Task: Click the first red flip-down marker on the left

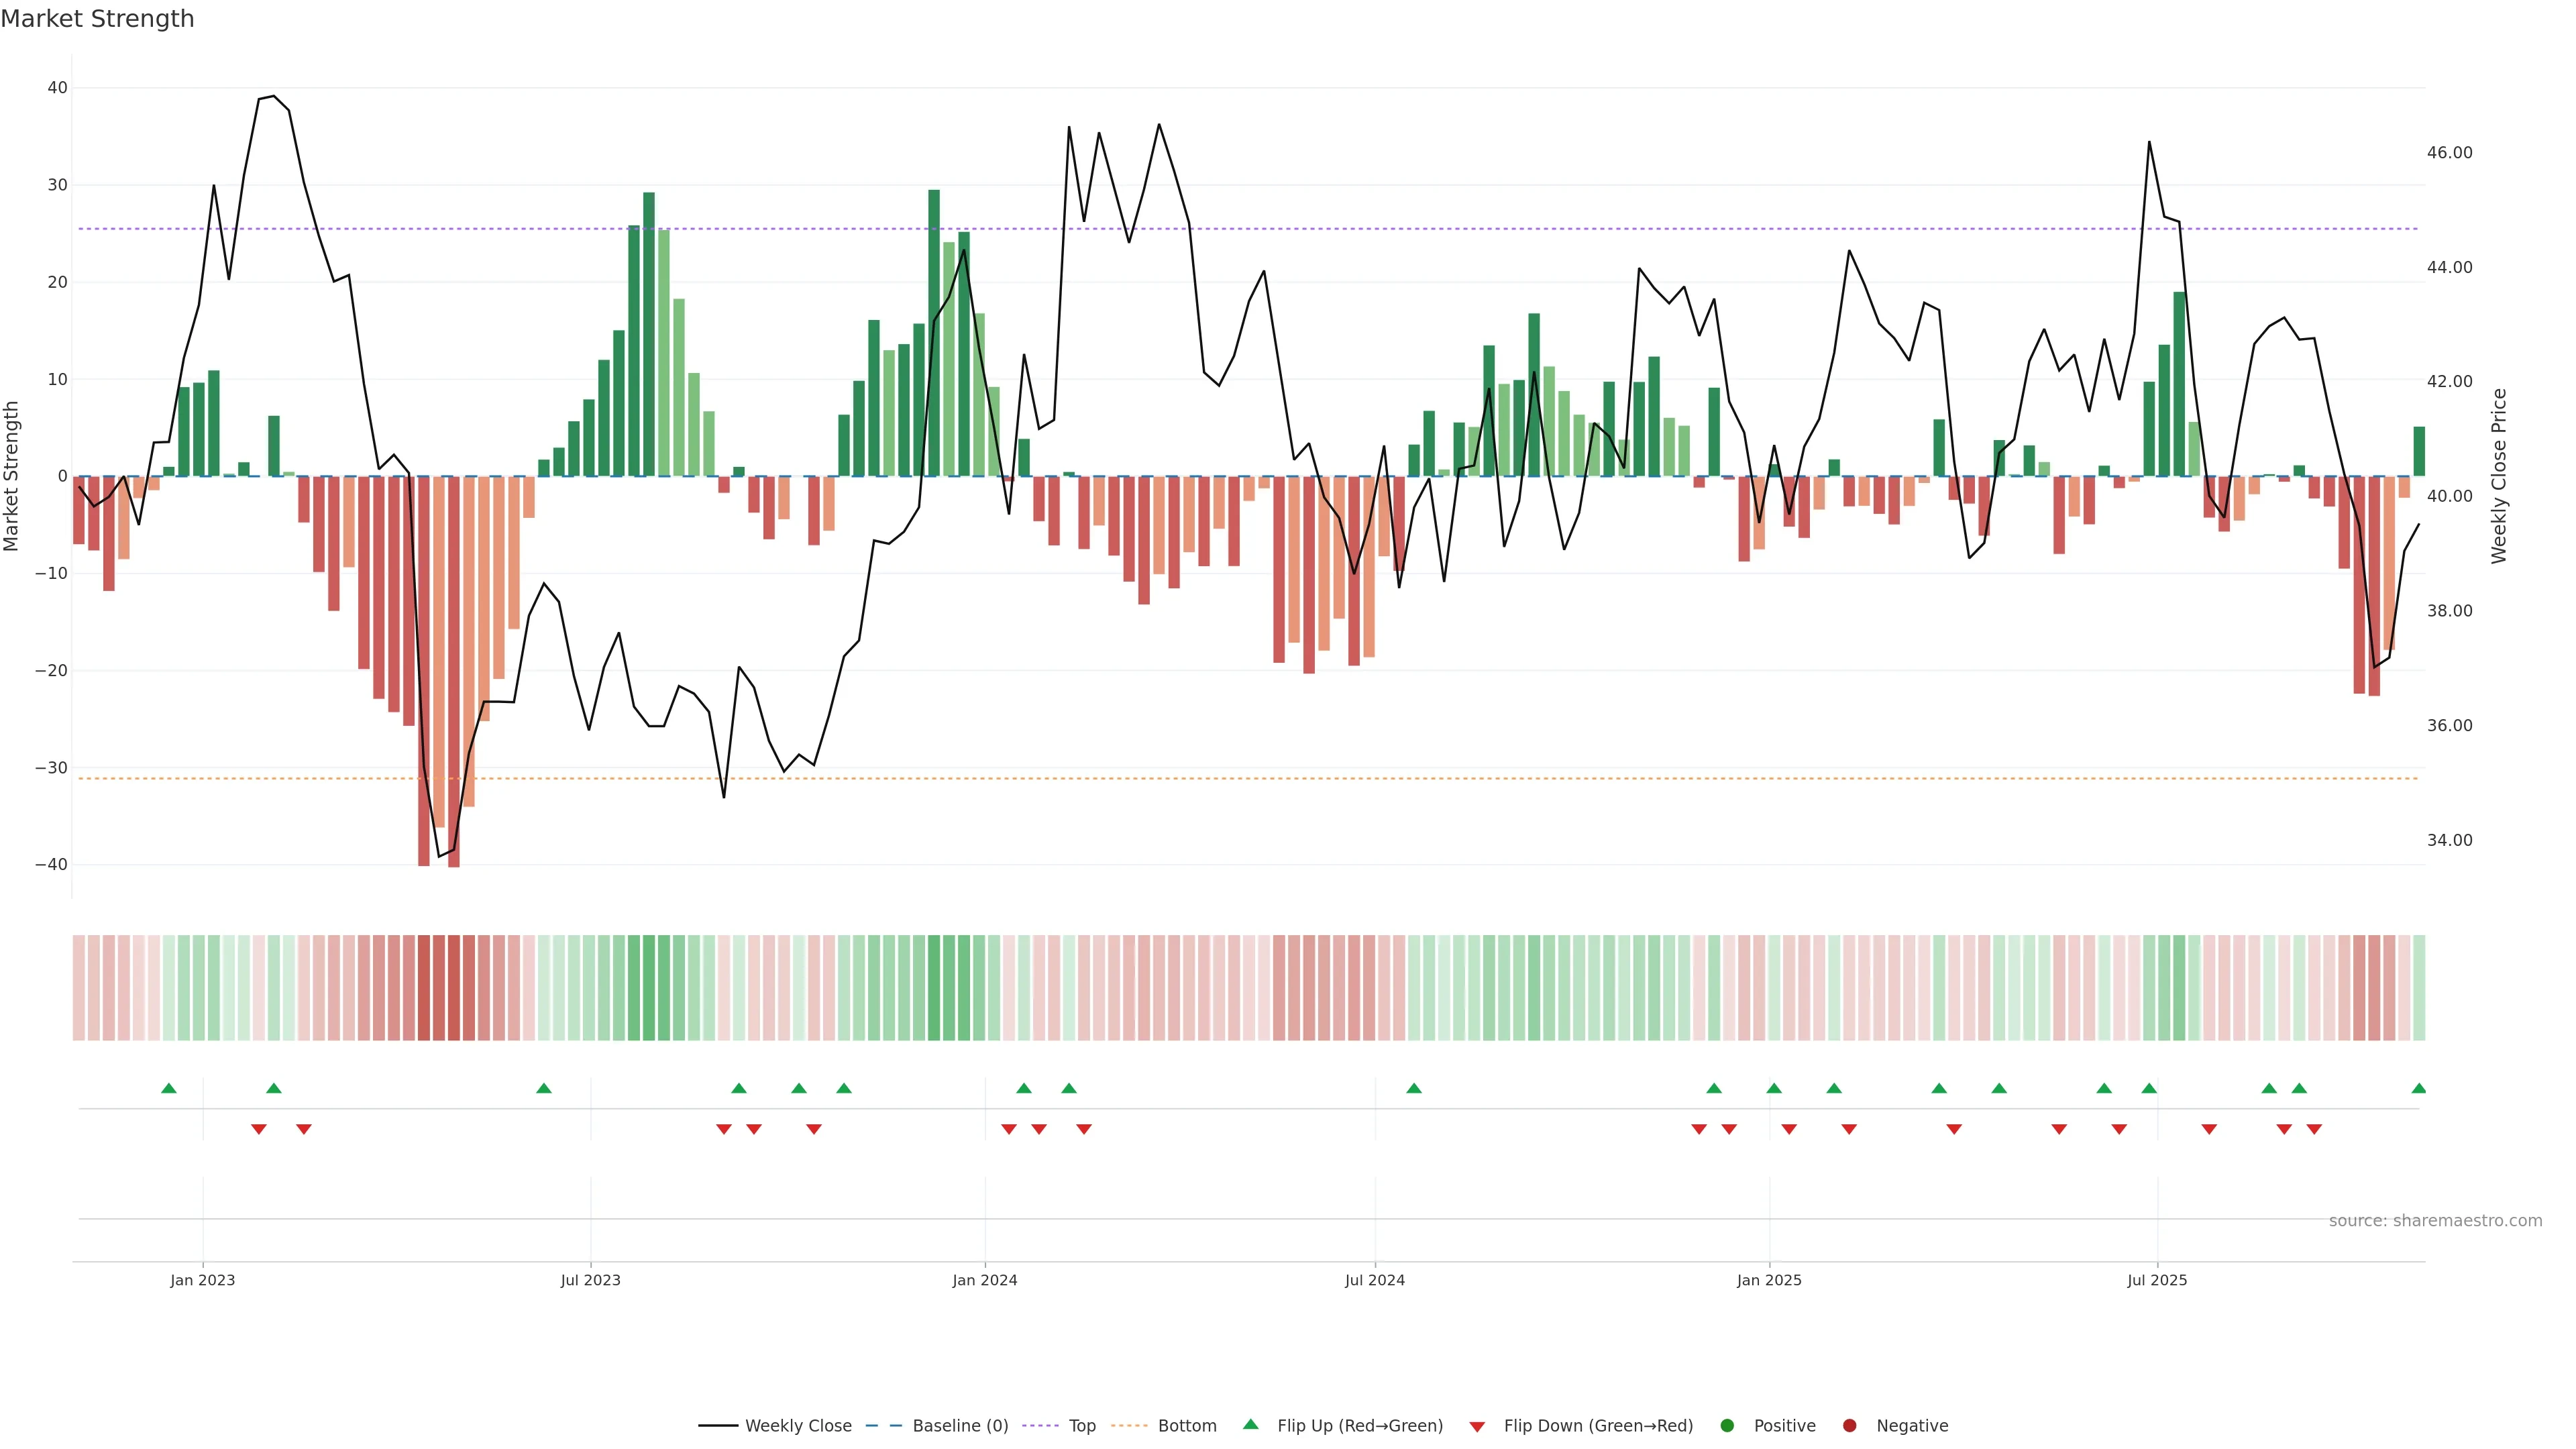Action: (259, 1129)
